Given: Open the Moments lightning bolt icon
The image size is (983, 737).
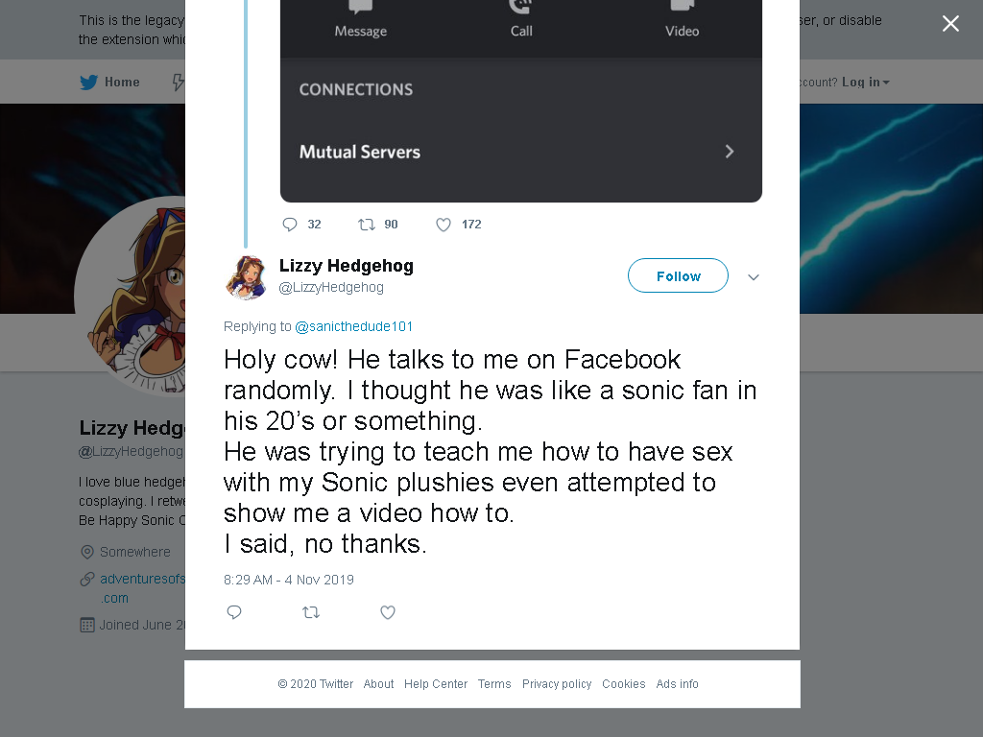Looking at the screenshot, I should point(179,83).
